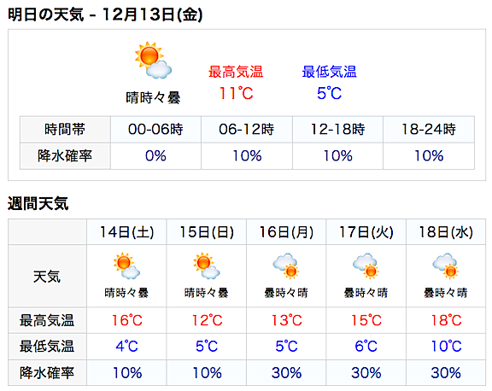Click the red 11℃ high temperature
Viewport: 492px width, 391px height.
click(x=236, y=93)
